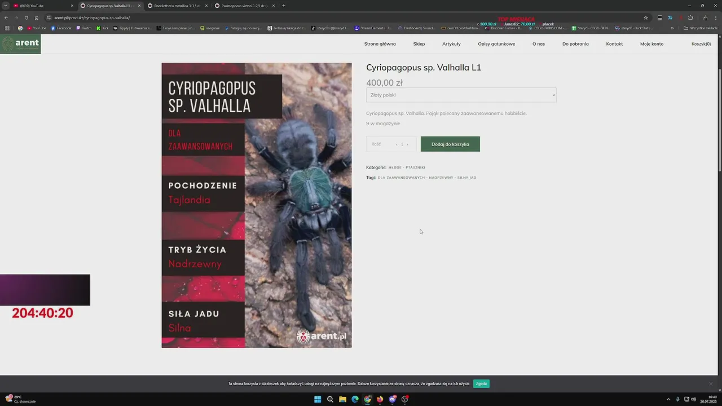Open the weather widget on the taskbar
Screen dimensions: 722x406
tap(20, 399)
